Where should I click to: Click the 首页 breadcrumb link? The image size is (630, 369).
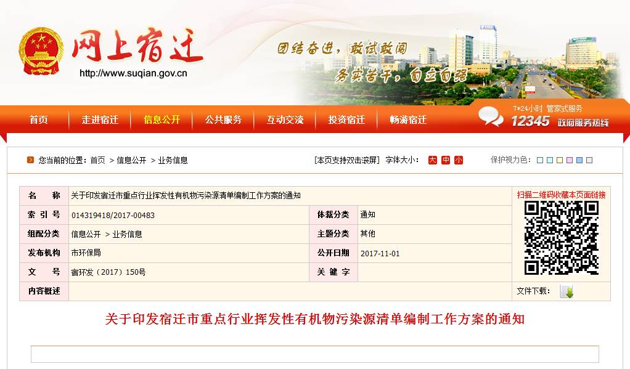97,160
